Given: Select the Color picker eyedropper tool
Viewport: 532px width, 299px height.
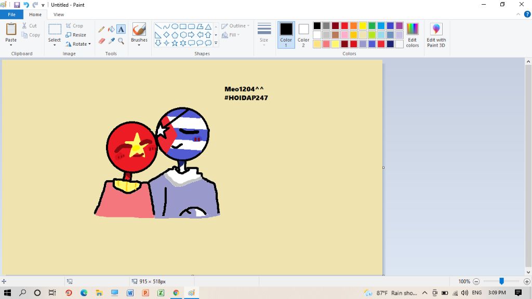Looking at the screenshot, I should tap(111, 41).
